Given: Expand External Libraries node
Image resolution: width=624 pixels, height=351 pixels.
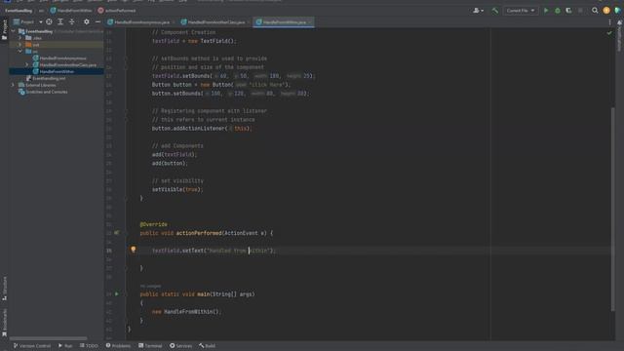Looking at the screenshot, I should point(13,85).
